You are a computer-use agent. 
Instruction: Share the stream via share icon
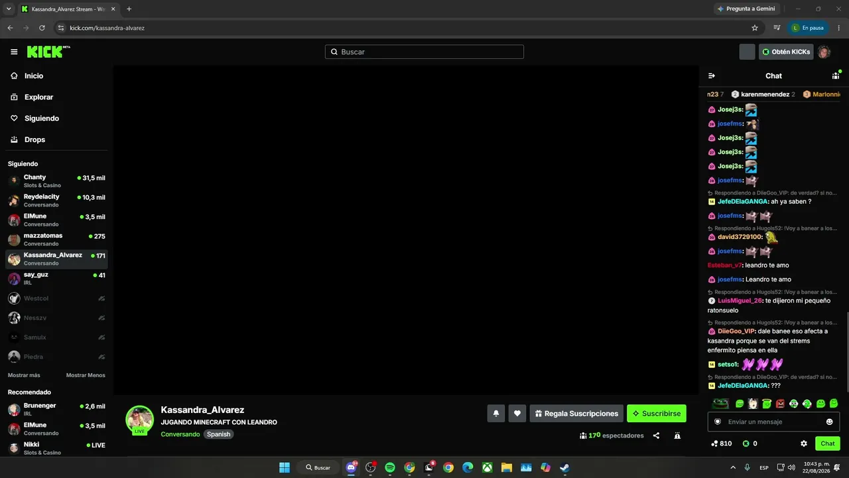tap(656, 436)
